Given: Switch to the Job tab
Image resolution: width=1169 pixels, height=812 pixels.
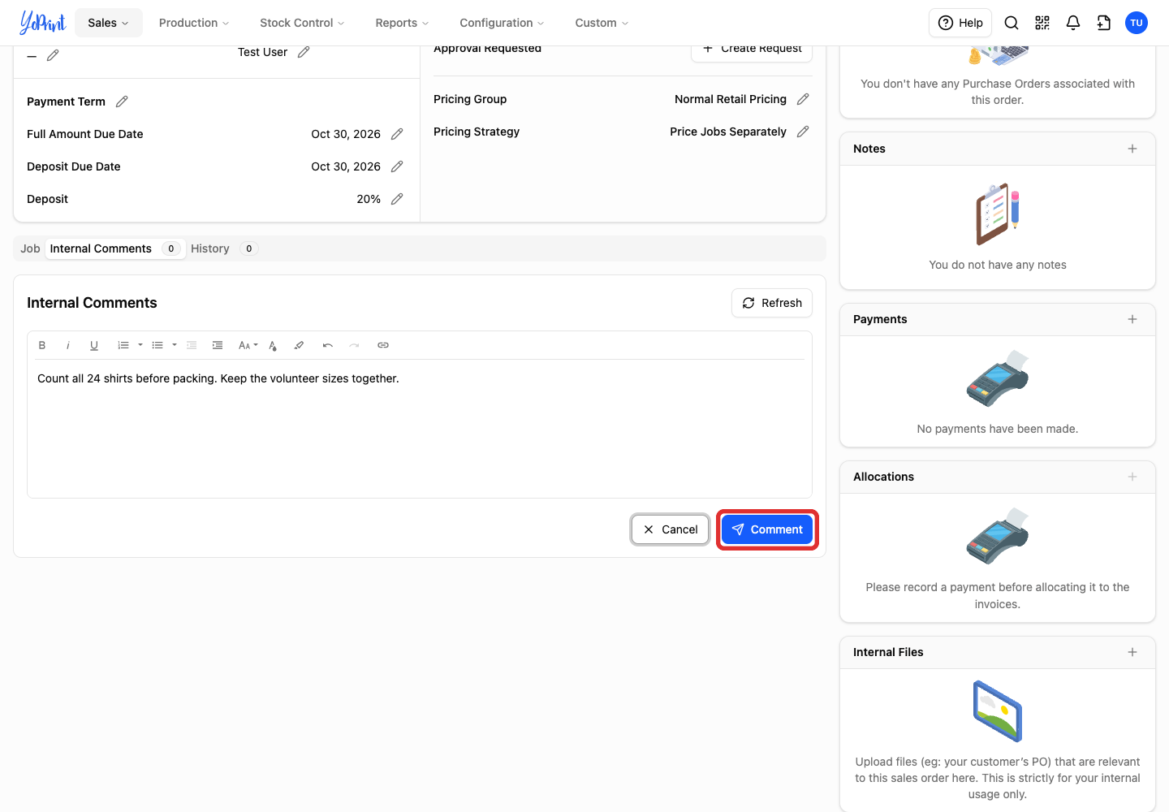Looking at the screenshot, I should (x=30, y=248).
